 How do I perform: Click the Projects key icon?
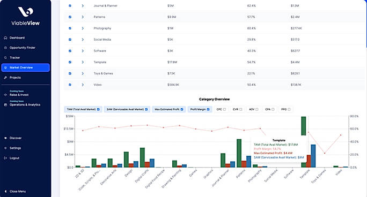[x=5, y=78]
